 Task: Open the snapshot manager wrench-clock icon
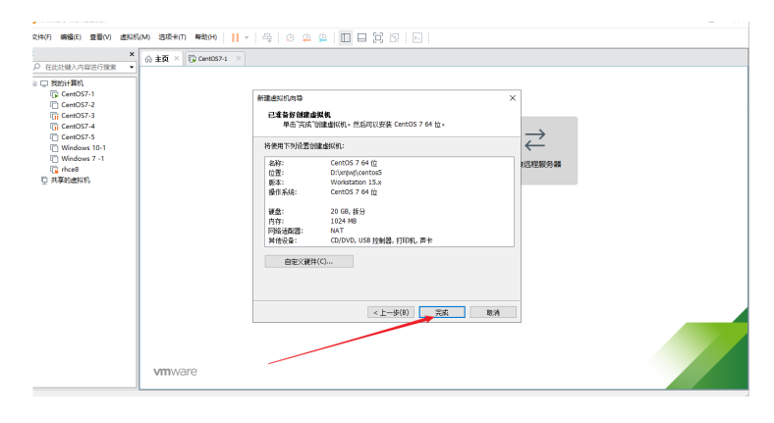323,37
